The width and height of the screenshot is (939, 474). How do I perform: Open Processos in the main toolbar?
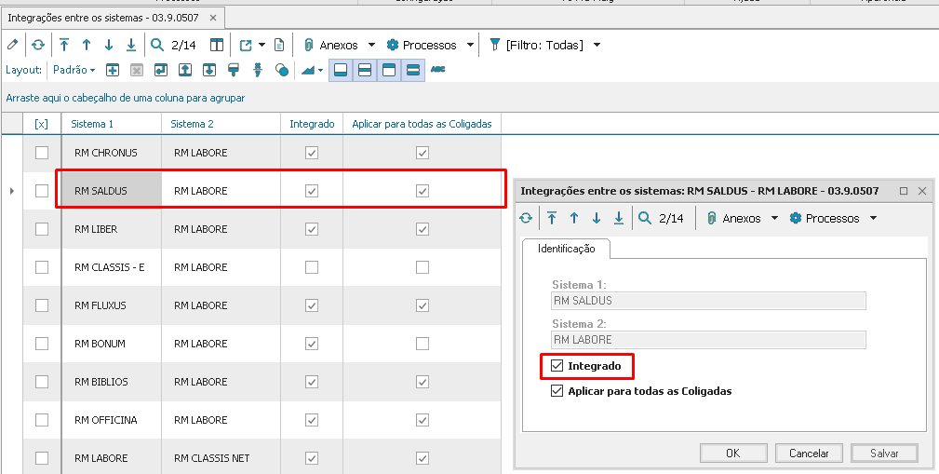coord(423,45)
